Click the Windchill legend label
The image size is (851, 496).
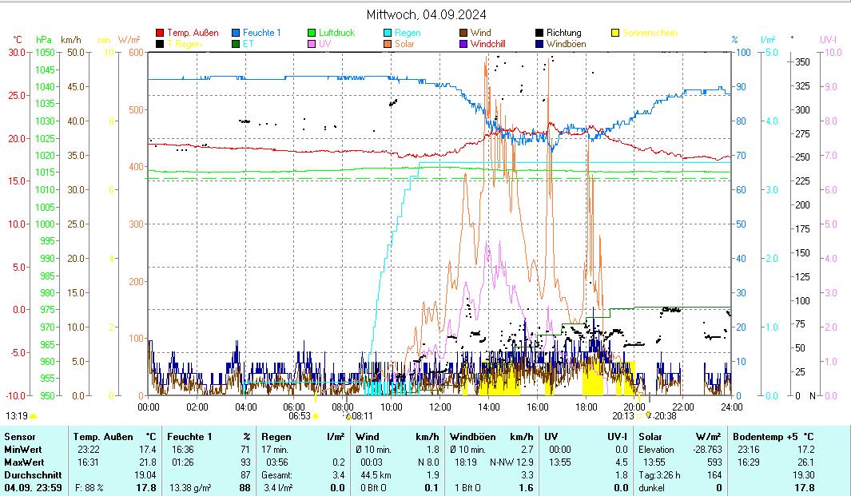click(x=488, y=44)
